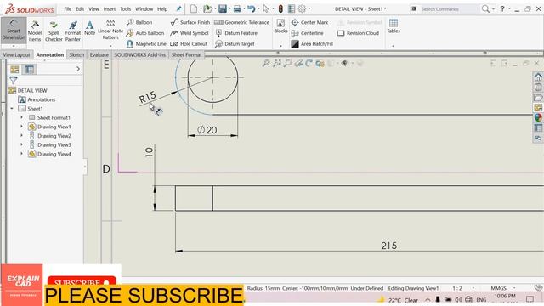Image resolution: width=544 pixels, height=306 pixels.
Task: Click the filter funnel icon in tree
Action: point(14,80)
